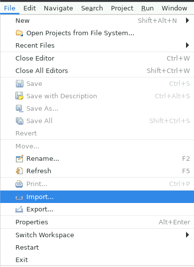Expand the New submenu arrow

(x=188, y=20)
